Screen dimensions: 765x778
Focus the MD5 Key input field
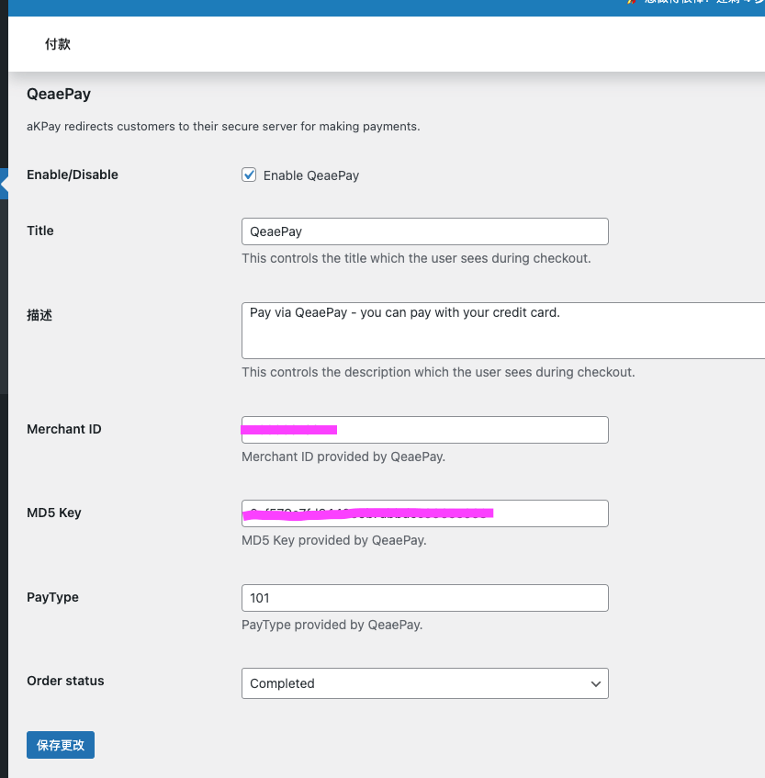[425, 513]
